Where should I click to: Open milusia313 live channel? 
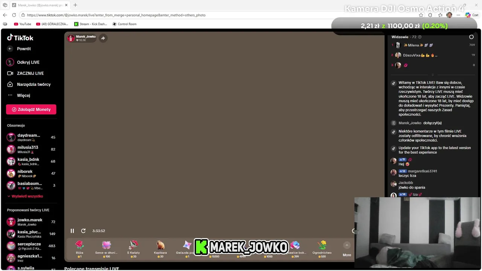[31, 149]
